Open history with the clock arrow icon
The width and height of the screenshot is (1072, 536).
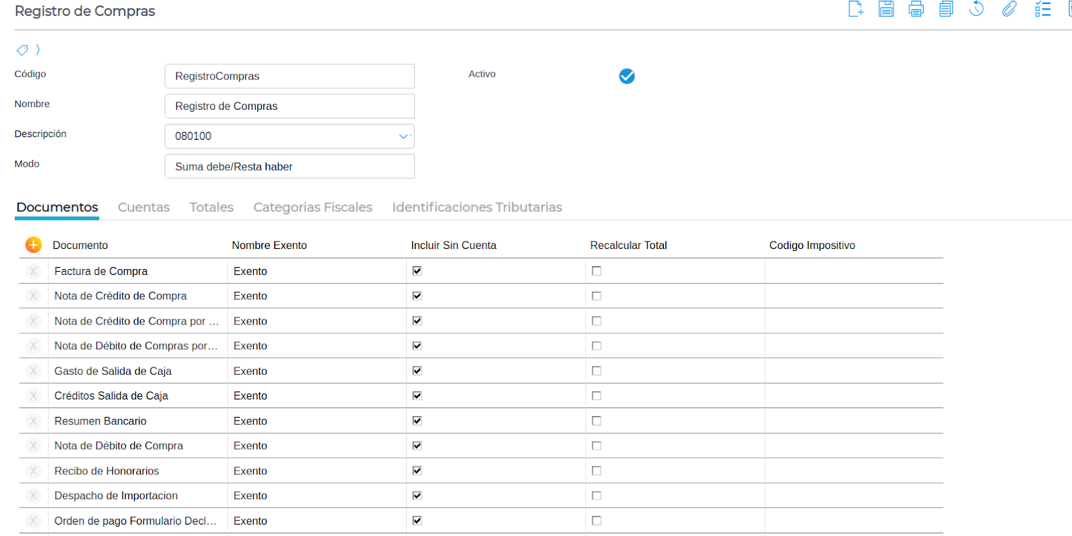(x=977, y=9)
